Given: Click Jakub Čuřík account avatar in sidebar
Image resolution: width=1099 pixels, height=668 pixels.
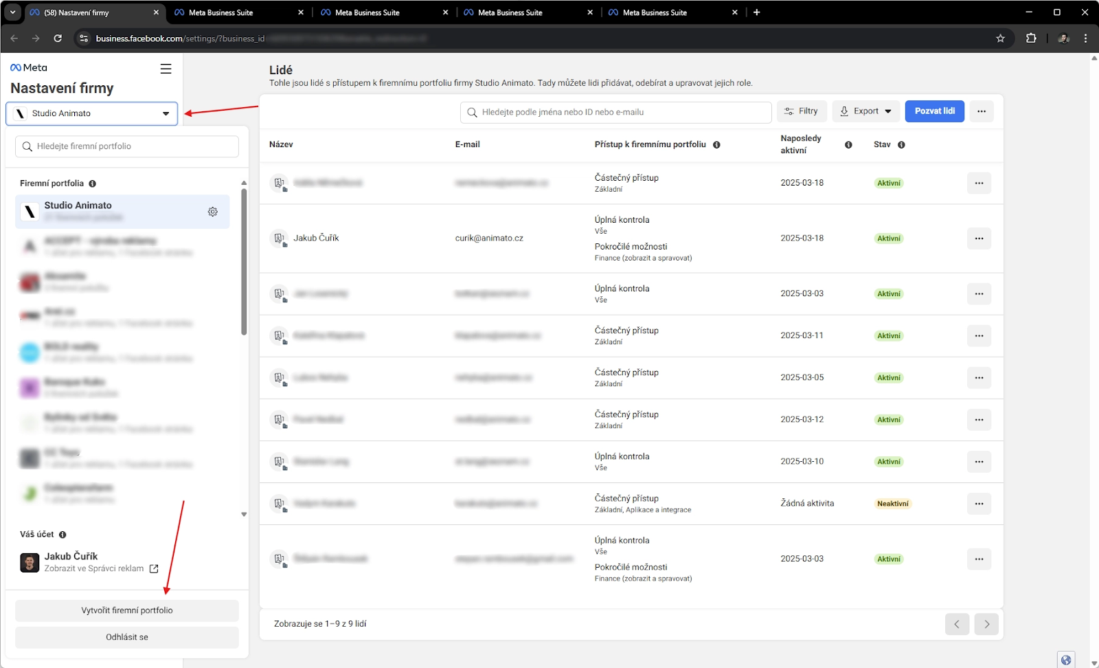Looking at the screenshot, I should (30, 564).
